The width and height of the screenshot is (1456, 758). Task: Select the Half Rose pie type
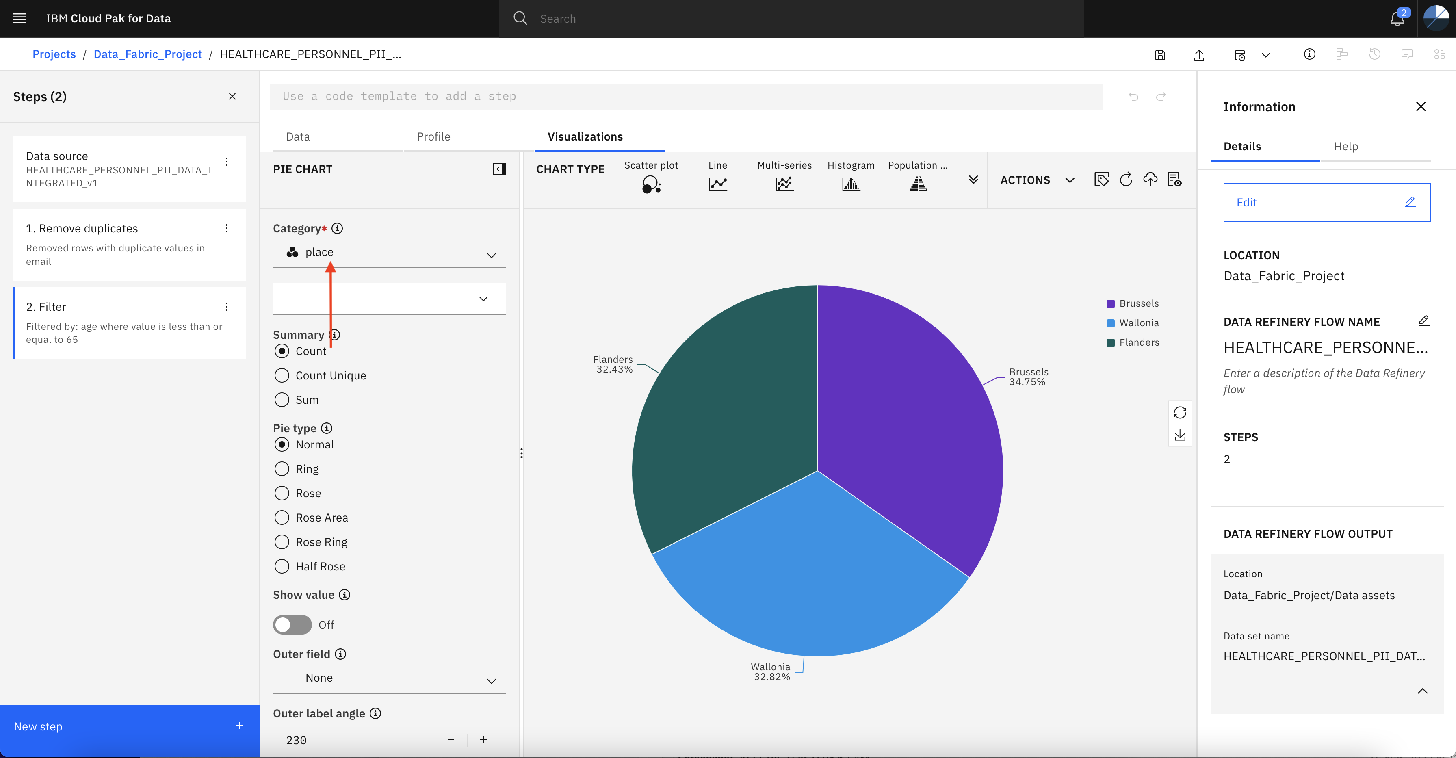[282, 566]
